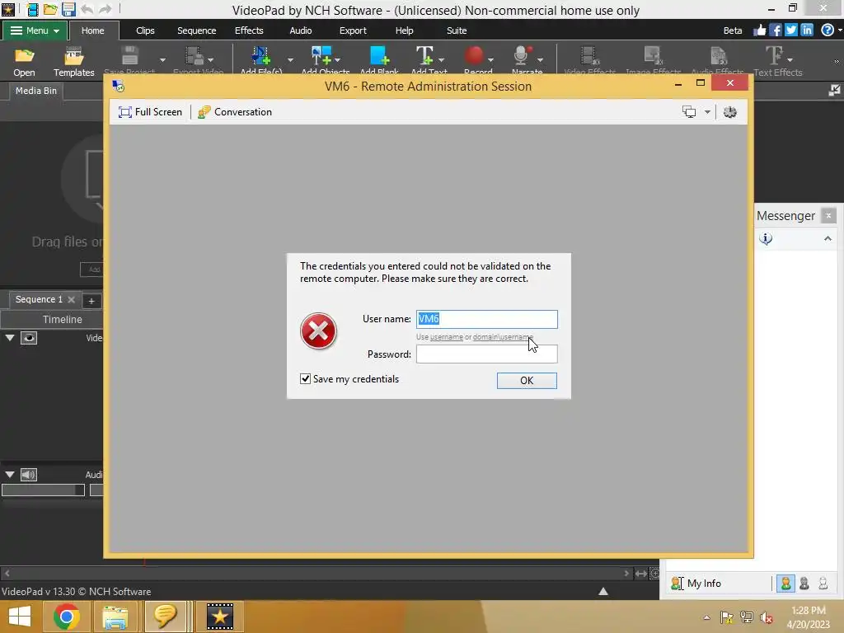
Task: Open Video Effects in the toolbar
Action: tap(588, 61)
